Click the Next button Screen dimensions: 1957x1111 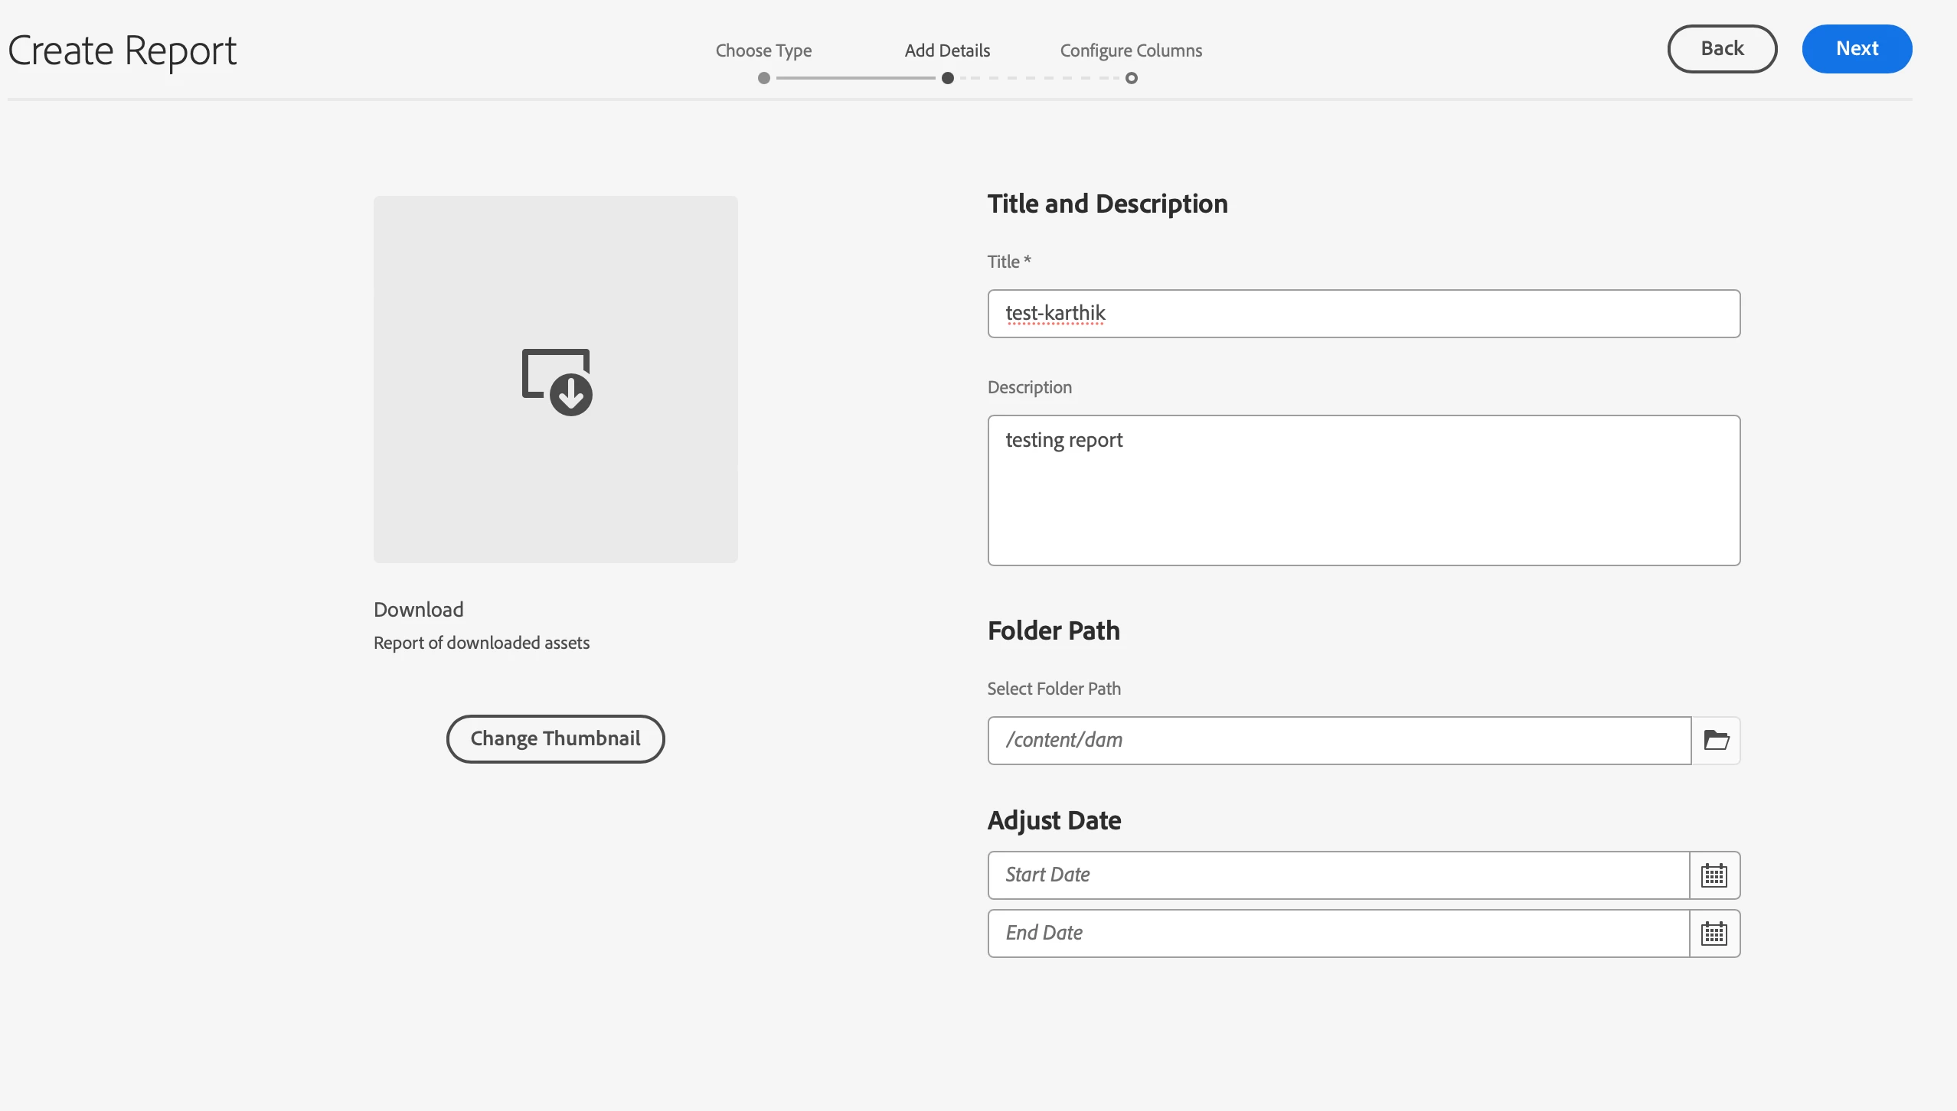[x=1857, y=49]
